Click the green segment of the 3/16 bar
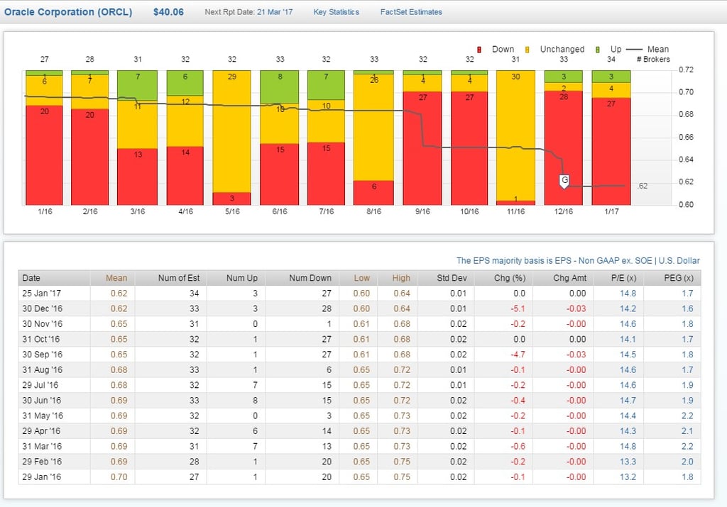The width and height of the screenshot is (727, 507). coord(138,85)
